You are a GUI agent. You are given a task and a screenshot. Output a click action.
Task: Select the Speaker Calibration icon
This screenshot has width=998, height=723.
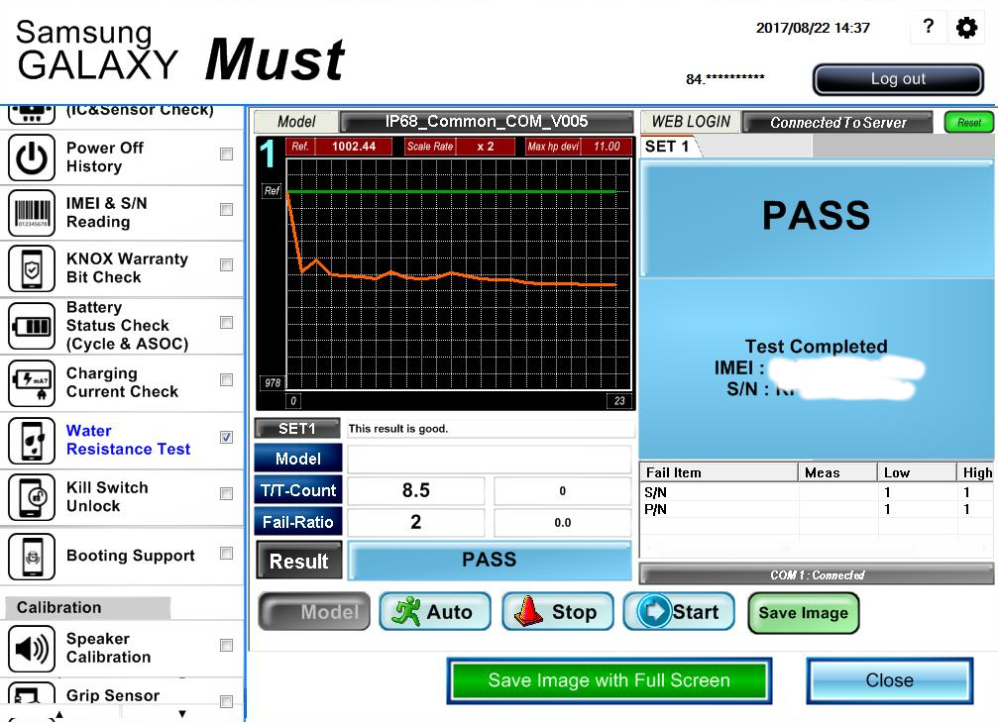(32, 648)
